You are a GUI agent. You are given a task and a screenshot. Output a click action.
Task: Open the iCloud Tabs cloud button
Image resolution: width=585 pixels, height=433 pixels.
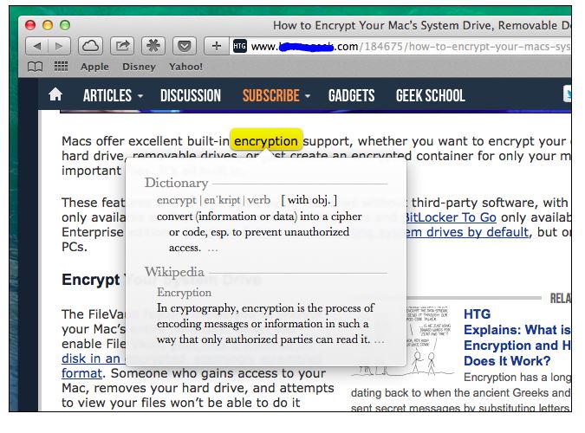coord(90,46)
